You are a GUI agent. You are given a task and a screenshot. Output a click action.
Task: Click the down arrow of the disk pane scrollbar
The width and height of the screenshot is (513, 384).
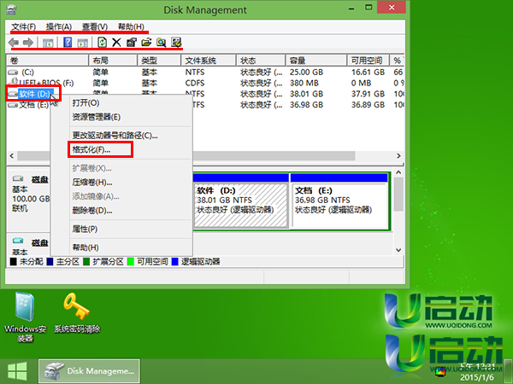pyautogui.click(x=398, y=250)
